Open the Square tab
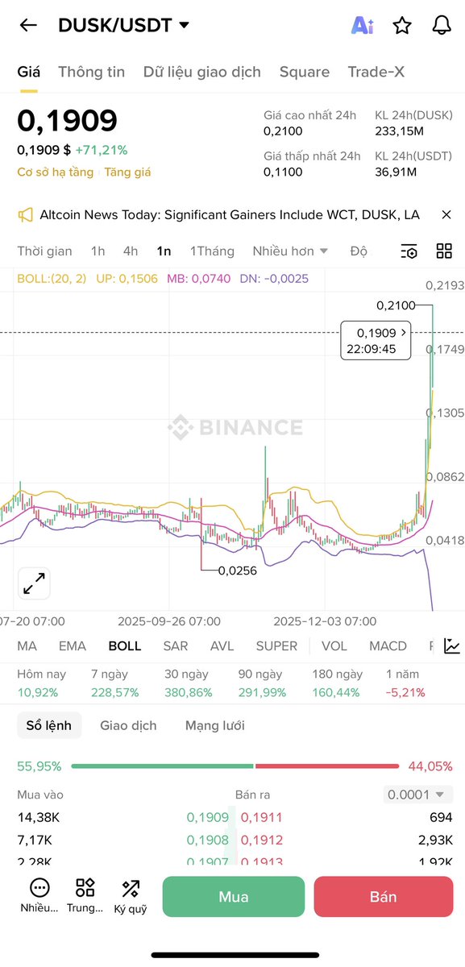 pyautogui.click(x=305, y=72)
